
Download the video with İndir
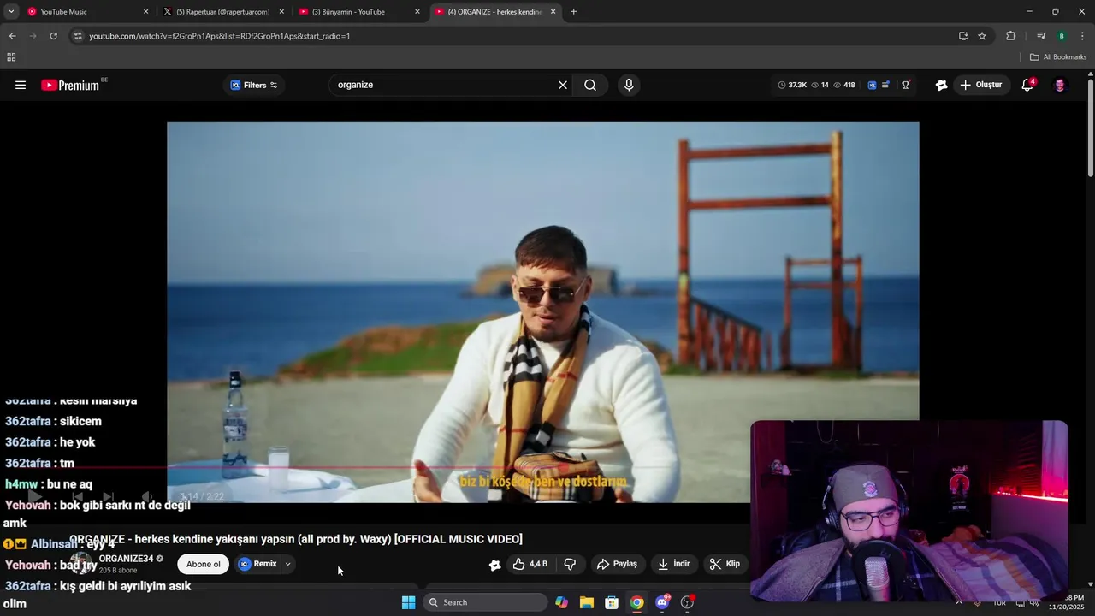pyautogui.click(x=673, y=564)
